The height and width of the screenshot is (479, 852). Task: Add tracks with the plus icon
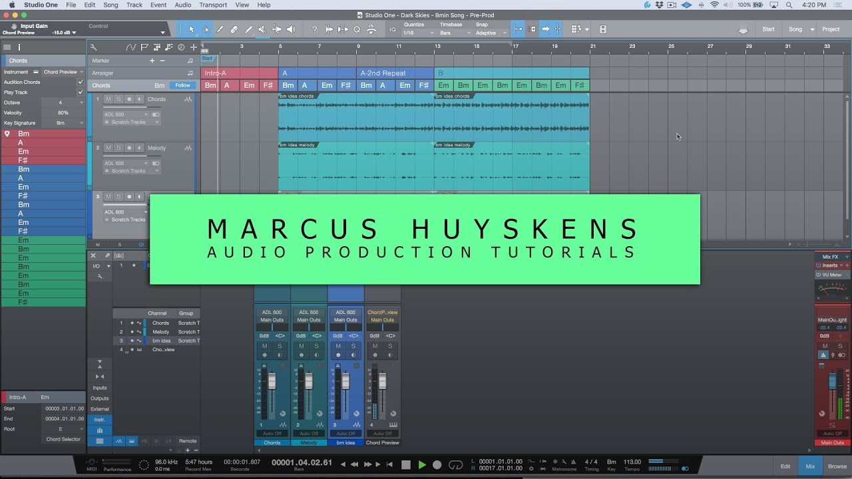point(194,47)
